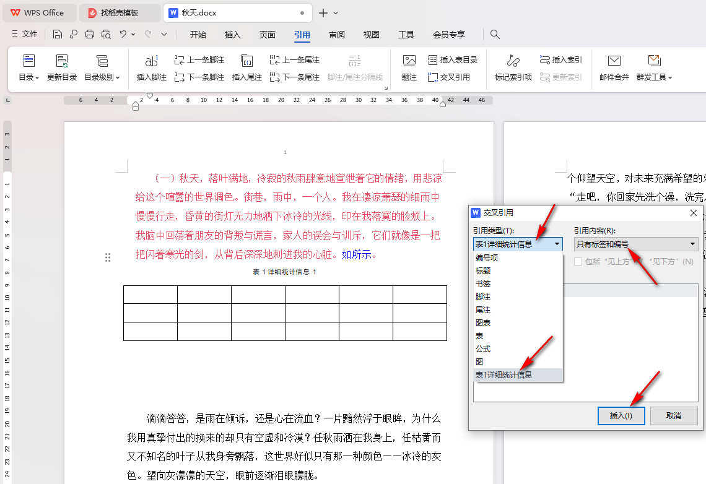Click first cell of the document table
Image resolution: width=706 pixels, height=484 pixels.
click(150, 295)
